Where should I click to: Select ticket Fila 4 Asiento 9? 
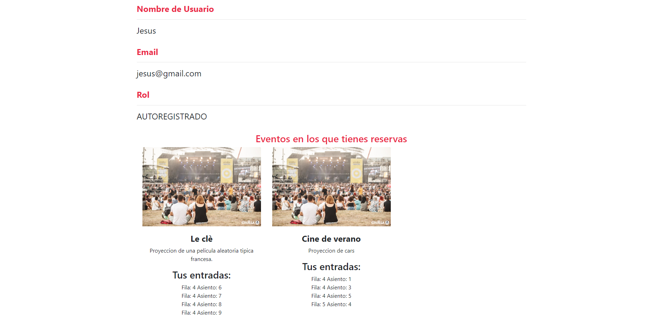202,313
